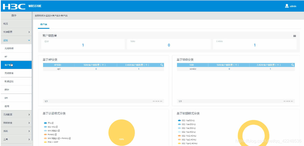This screenshot has width=304, height=146.
Task: Click the 2.4GHz client count 1 card
Action: click(255, 44)
